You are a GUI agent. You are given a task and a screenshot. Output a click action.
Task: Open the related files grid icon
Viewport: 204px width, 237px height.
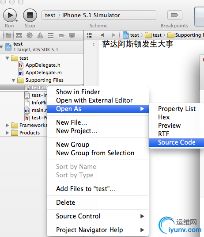coord(90,35)
